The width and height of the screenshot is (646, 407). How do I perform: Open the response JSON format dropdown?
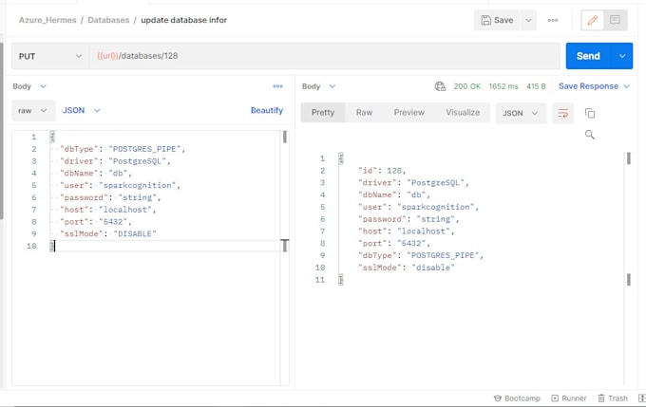coord(521,113)
